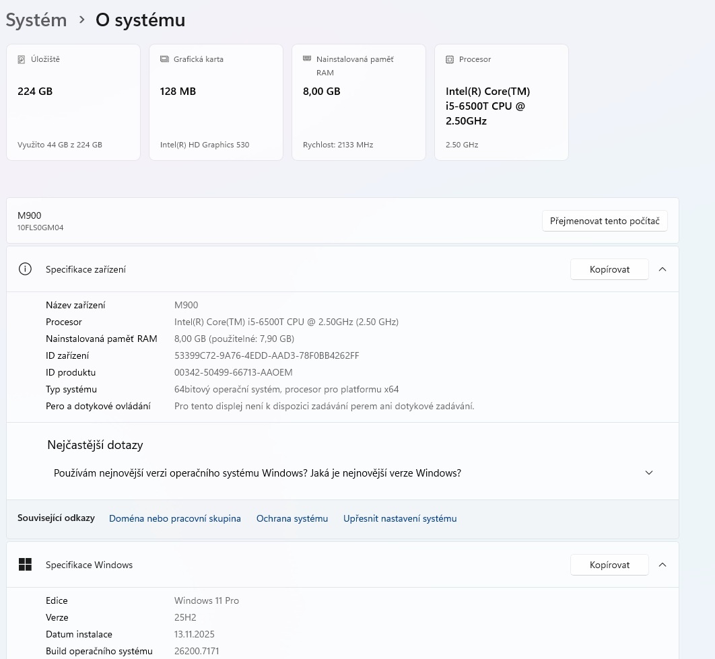This screenshot has height=659, width=715.
Task: Open Doména nebo pracovní skupina link
Action: point(175,518)
